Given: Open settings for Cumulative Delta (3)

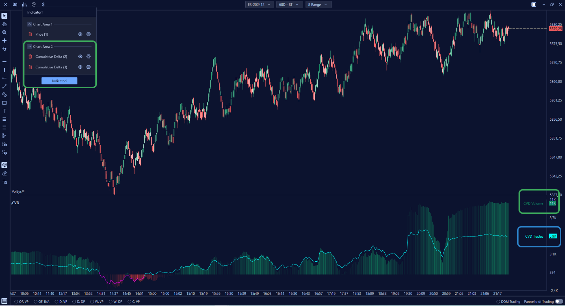Looking at the screenshot, I should pos(88,67).
